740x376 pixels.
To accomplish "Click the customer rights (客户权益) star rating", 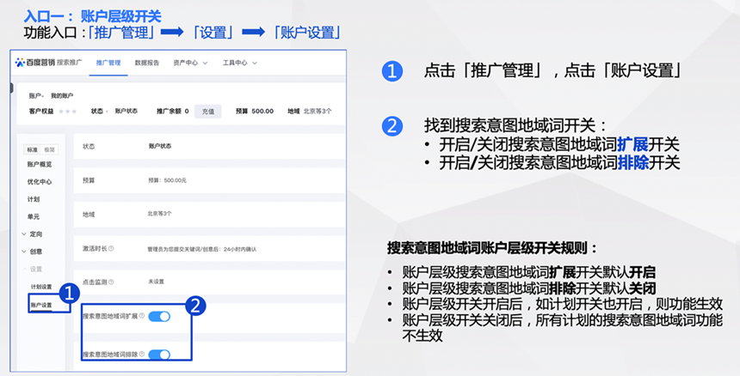I will tap(68, 111).
